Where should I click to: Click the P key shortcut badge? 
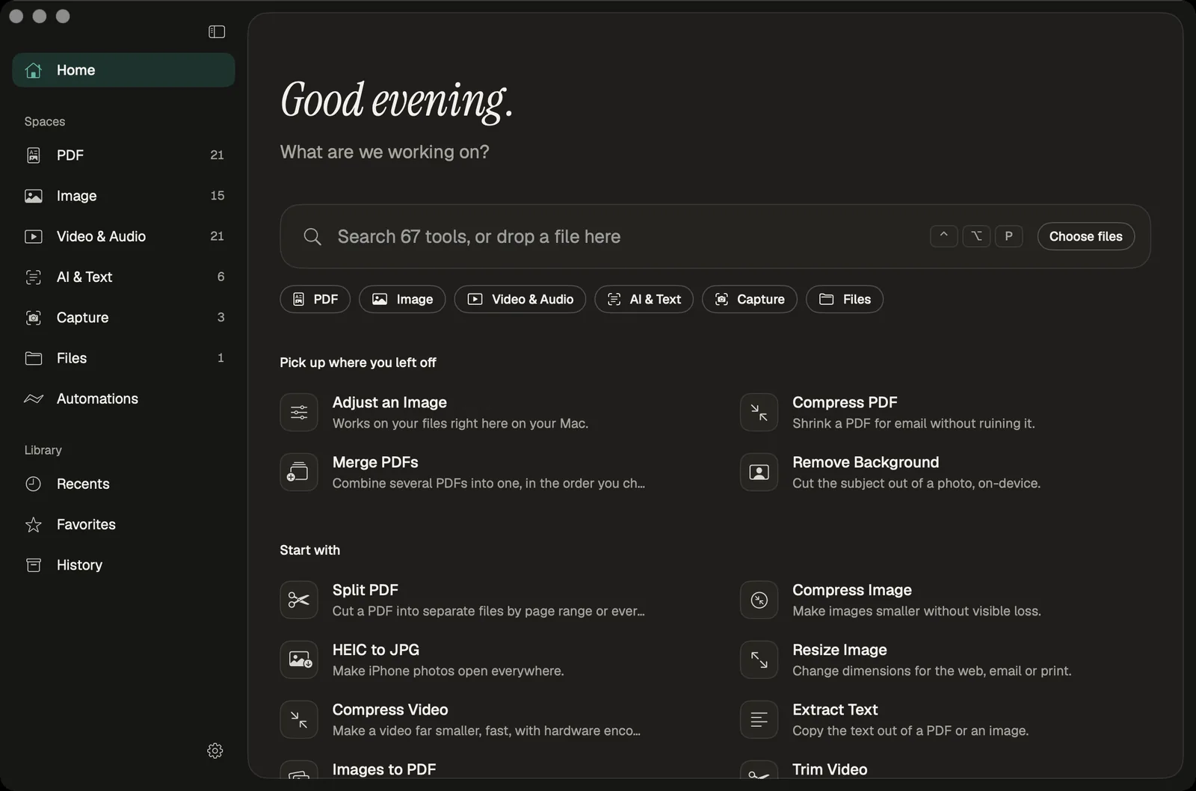tap(1008, 236)
